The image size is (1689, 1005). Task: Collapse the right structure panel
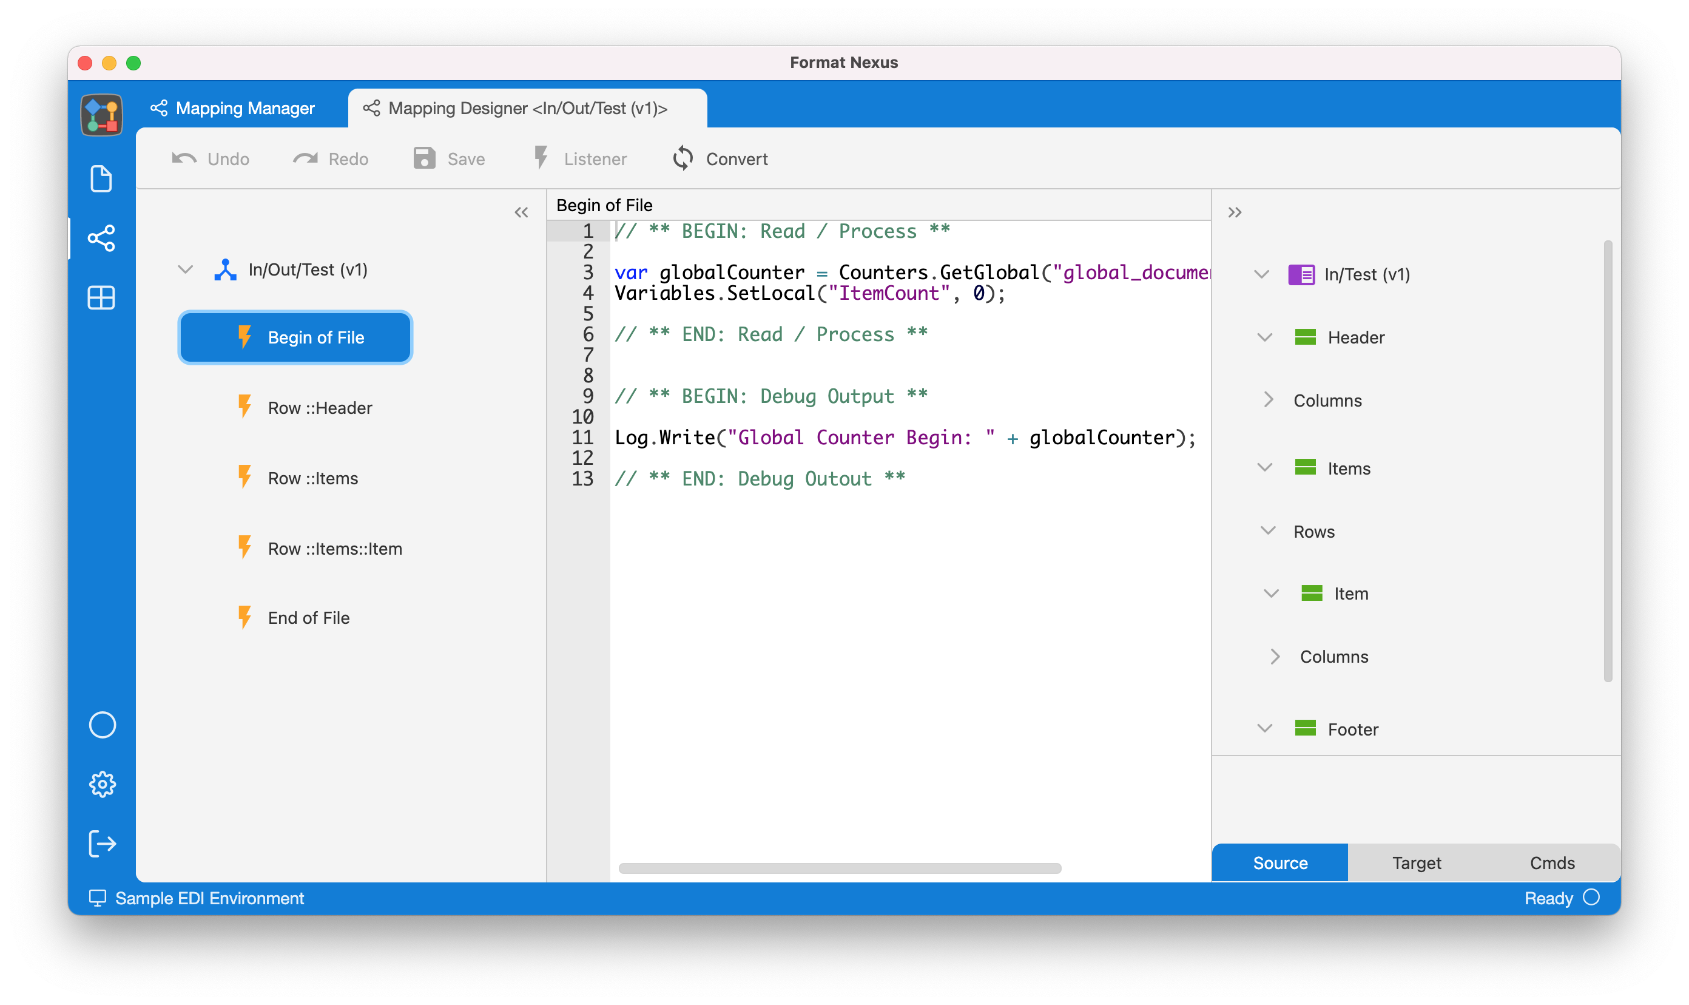(x=1235, y=212)
